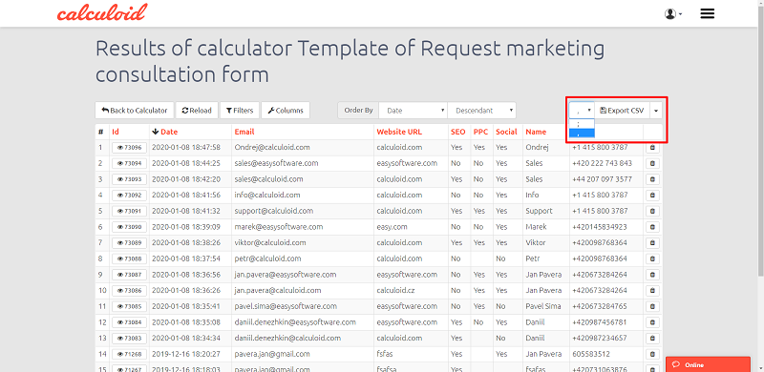Viewport: 764px width, 372px height.
Task: Select the website cell fsfas
Action: click(385, 354)
